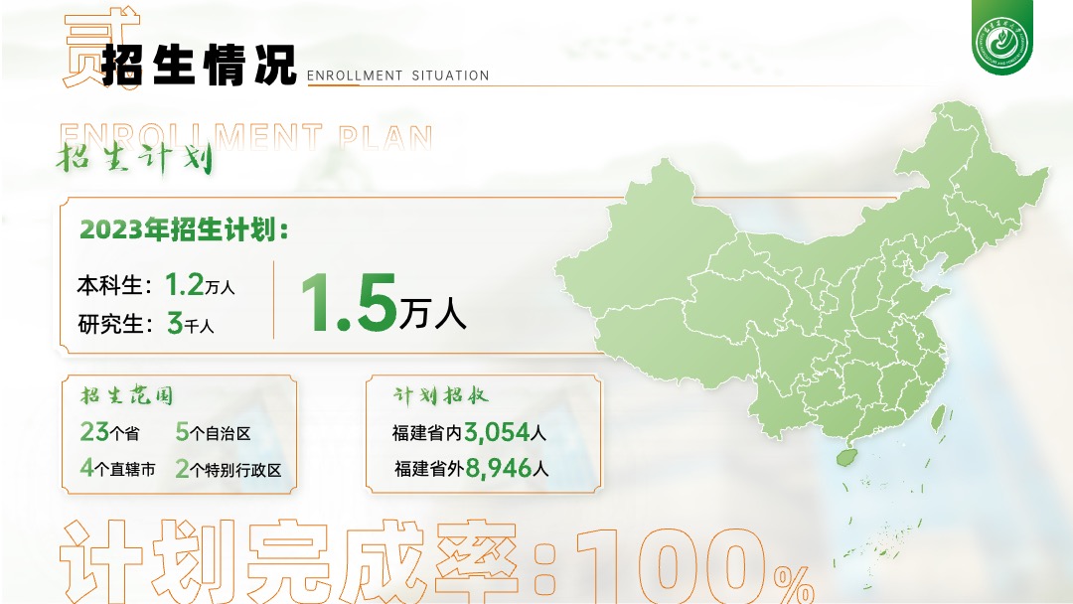Click the large 1.5万人 total figure

point(383,303)
